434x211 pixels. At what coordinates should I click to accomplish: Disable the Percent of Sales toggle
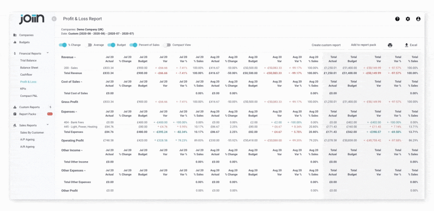point(133,45)
